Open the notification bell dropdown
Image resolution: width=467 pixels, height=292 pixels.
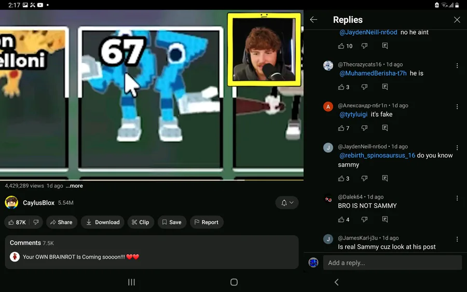tap(287, 203)
